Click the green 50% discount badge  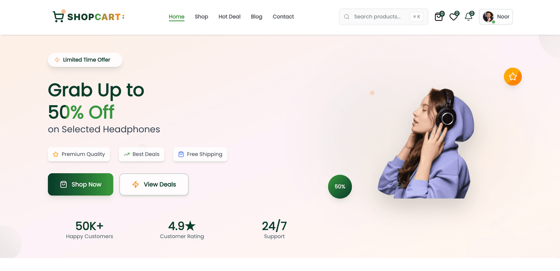click(x=340, y=186)
